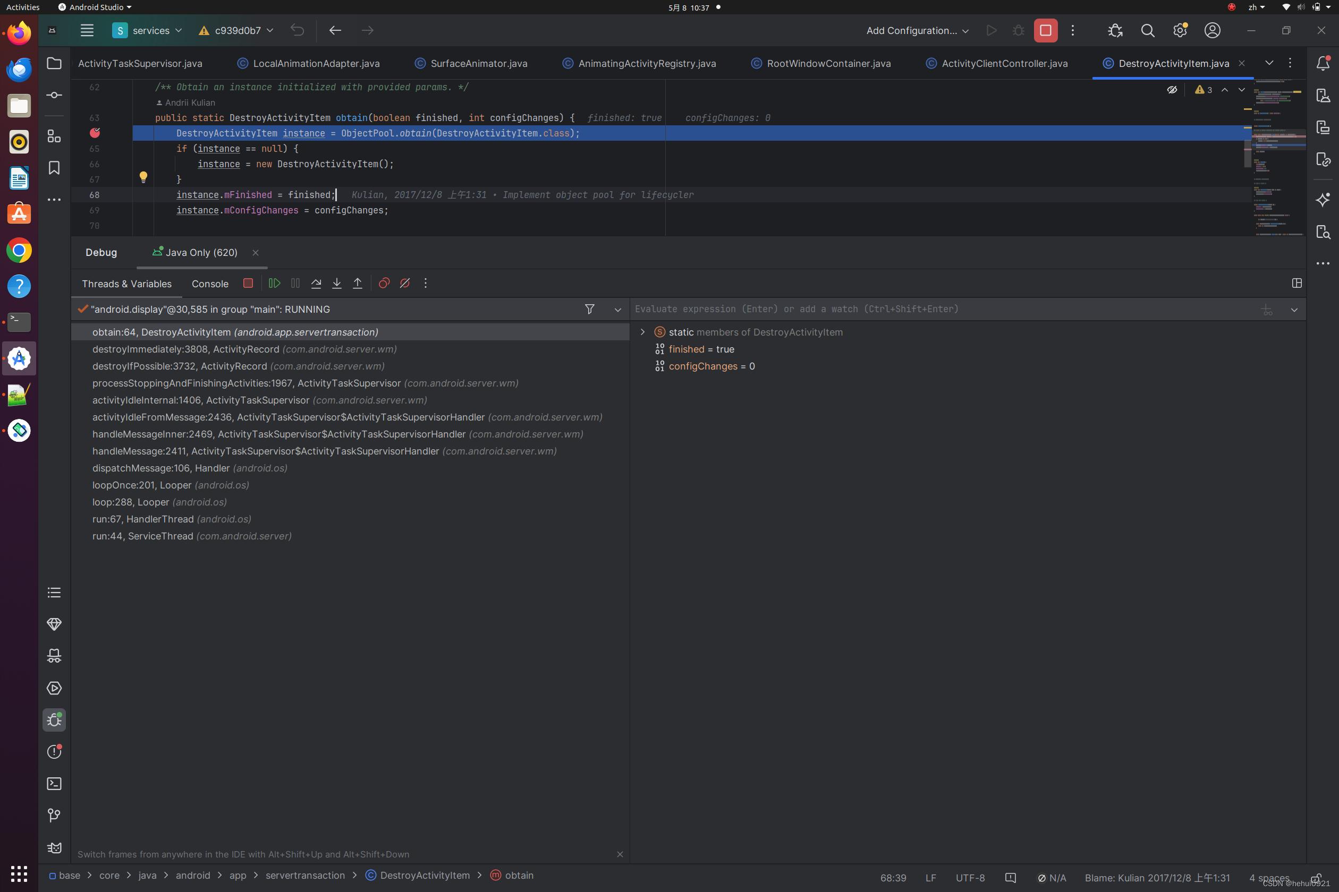
Task: Expand static members of DestroyActivityItem
Action: coord(643,332)
